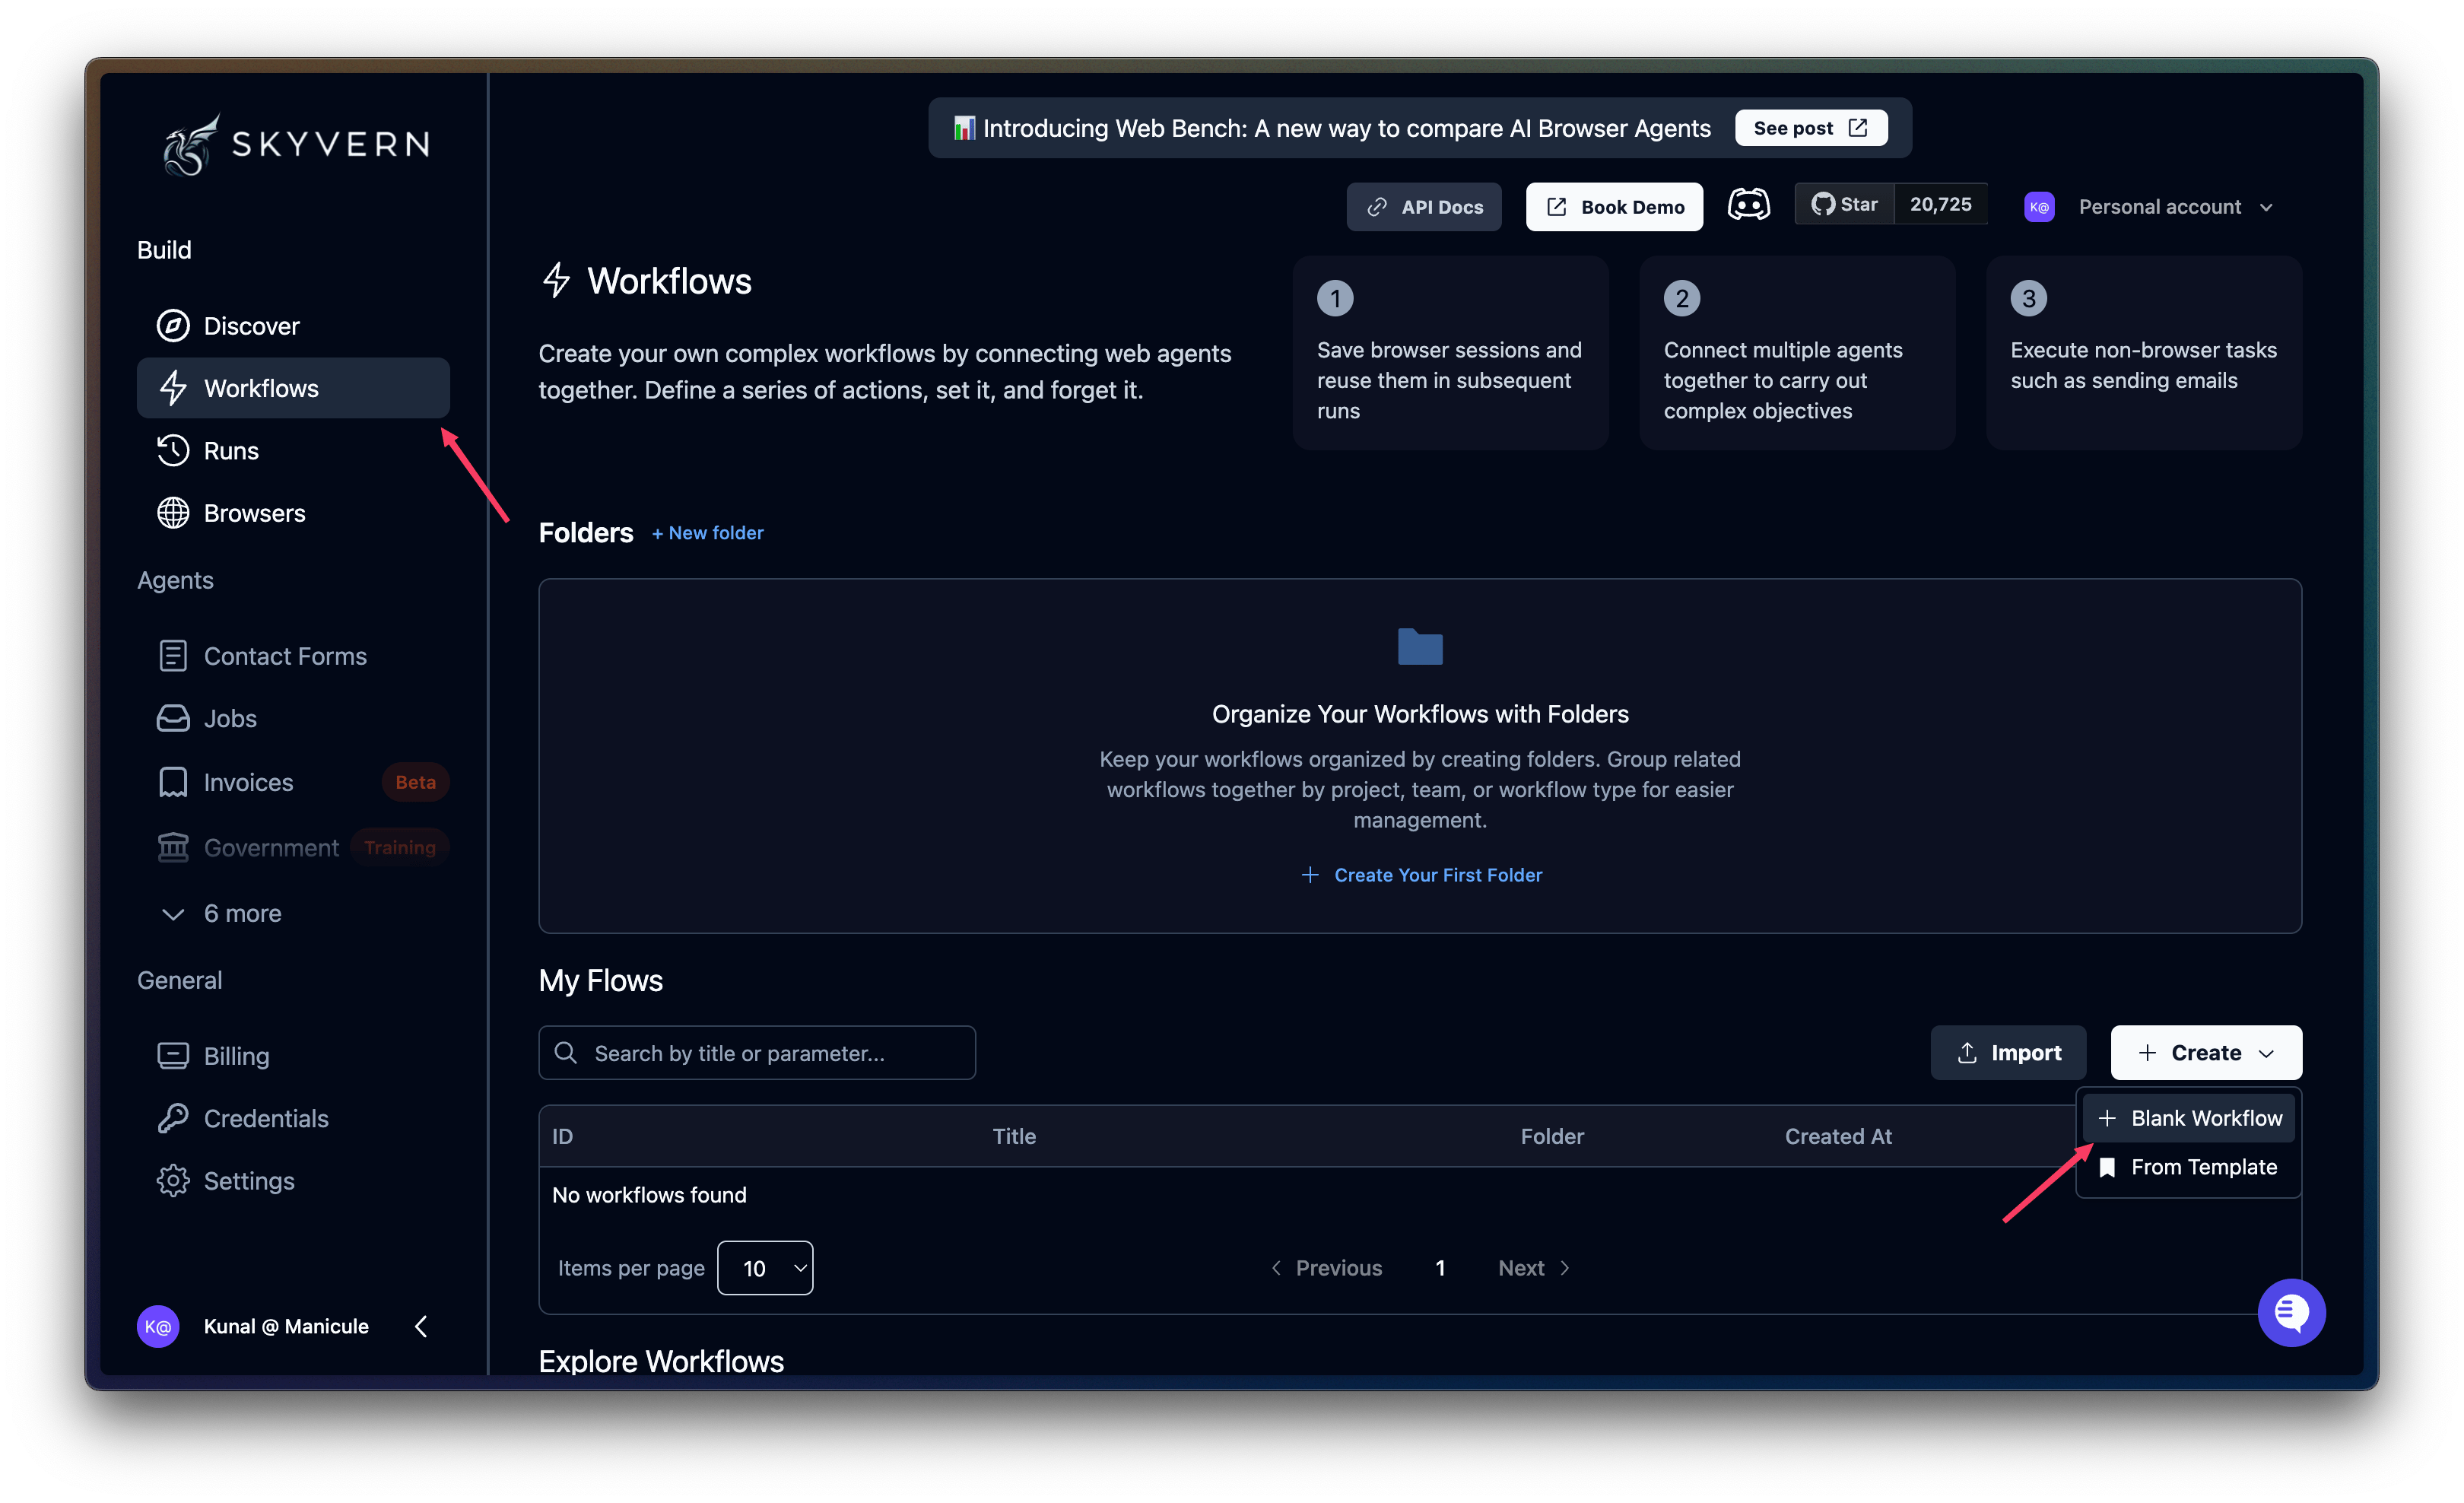Image resolution: width=2464 pixels, height=1503 pixels.
Task: Open Government building icon
Action: 173,847
